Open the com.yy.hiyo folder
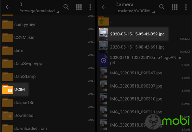The height and width of the screenshot is (132, 192). click(x=25, y=24)
